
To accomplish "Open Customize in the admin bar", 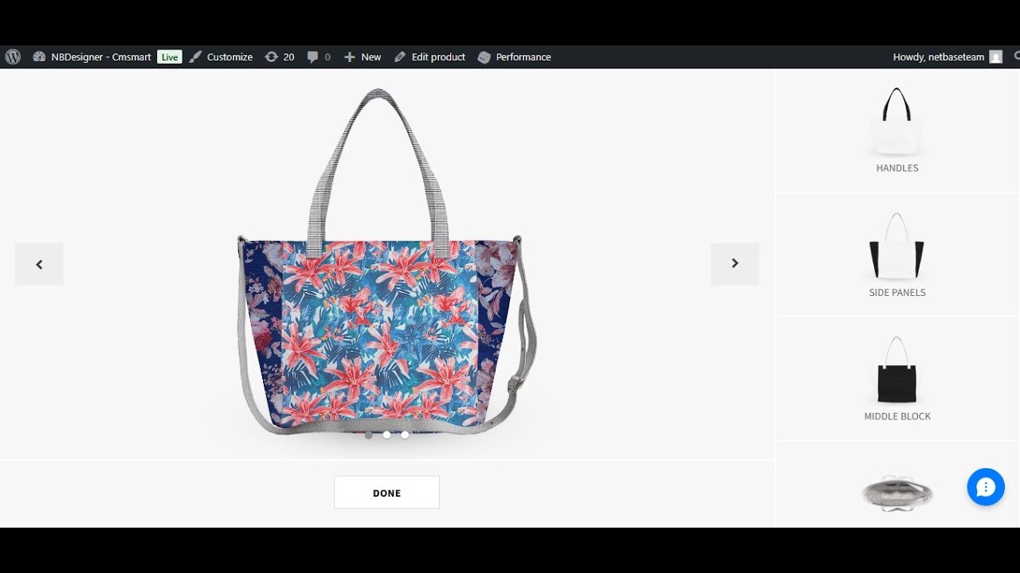I will point(221,57).
